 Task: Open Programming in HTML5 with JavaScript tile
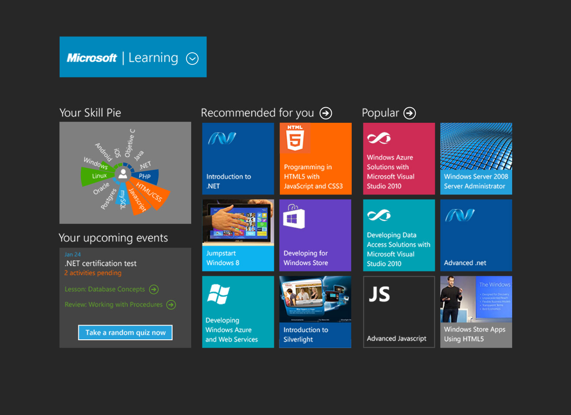coord(315,159)
